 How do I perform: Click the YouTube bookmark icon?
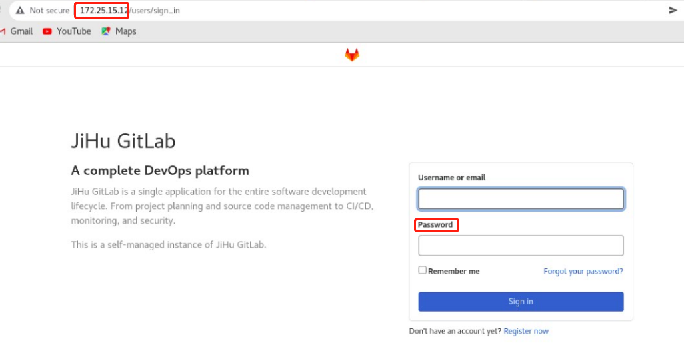click(47, 31)
